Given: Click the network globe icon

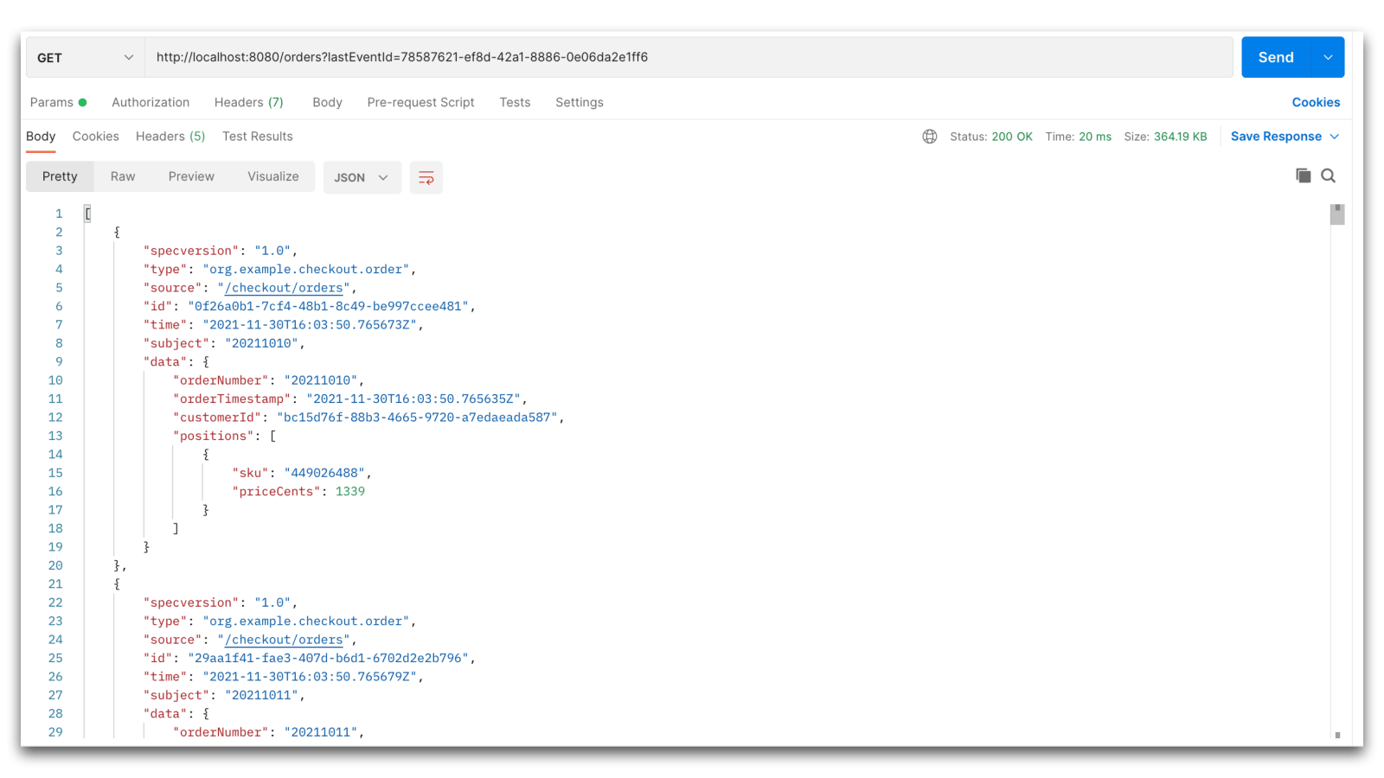Looking at the screenshot, I should pyautogui.click(x=930, y=137).
